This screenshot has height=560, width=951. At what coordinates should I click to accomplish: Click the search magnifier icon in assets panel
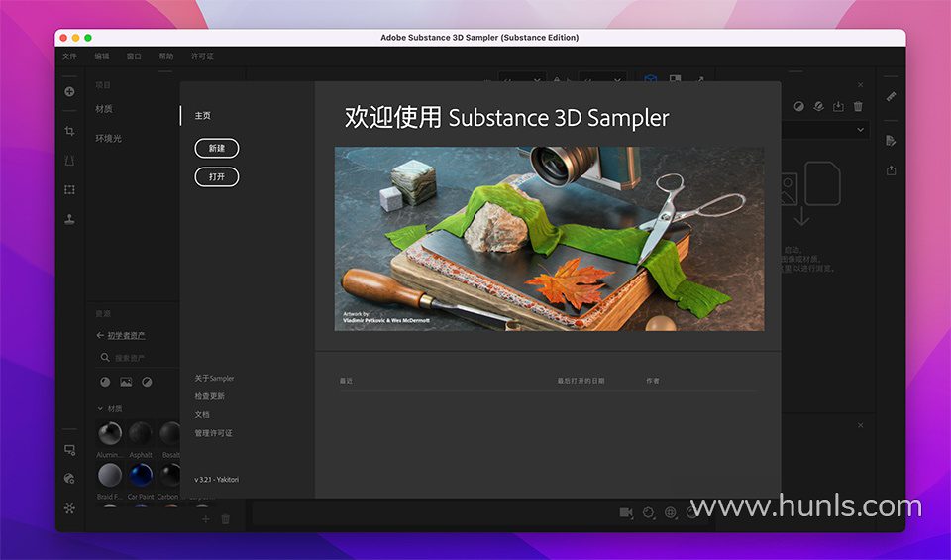[x=105, y=358]
